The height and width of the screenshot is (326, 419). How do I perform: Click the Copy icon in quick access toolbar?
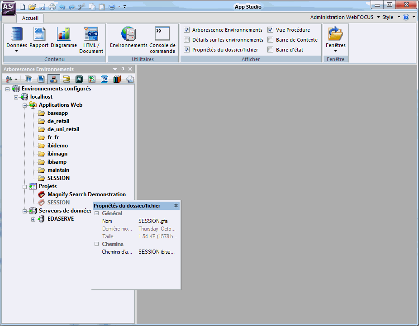coord(92,7)
